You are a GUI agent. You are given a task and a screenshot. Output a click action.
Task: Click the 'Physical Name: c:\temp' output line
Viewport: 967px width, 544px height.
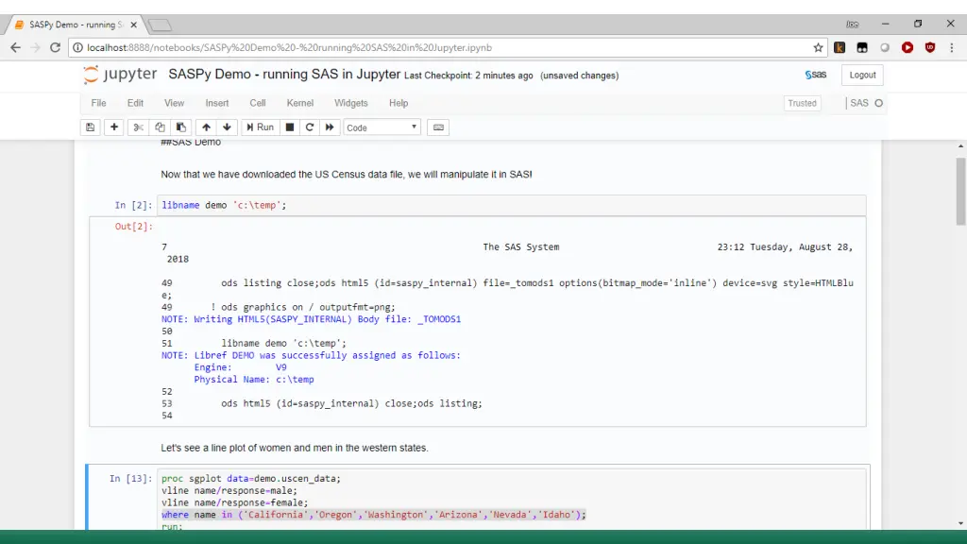[x=254, y=380]
